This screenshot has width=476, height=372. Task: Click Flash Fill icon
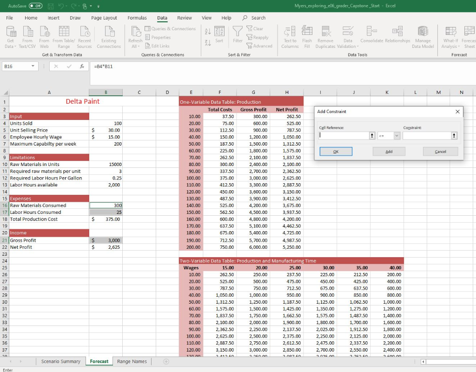307,37
